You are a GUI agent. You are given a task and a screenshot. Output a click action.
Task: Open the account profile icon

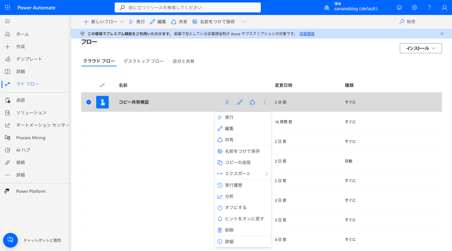click(x=445, y=7)
